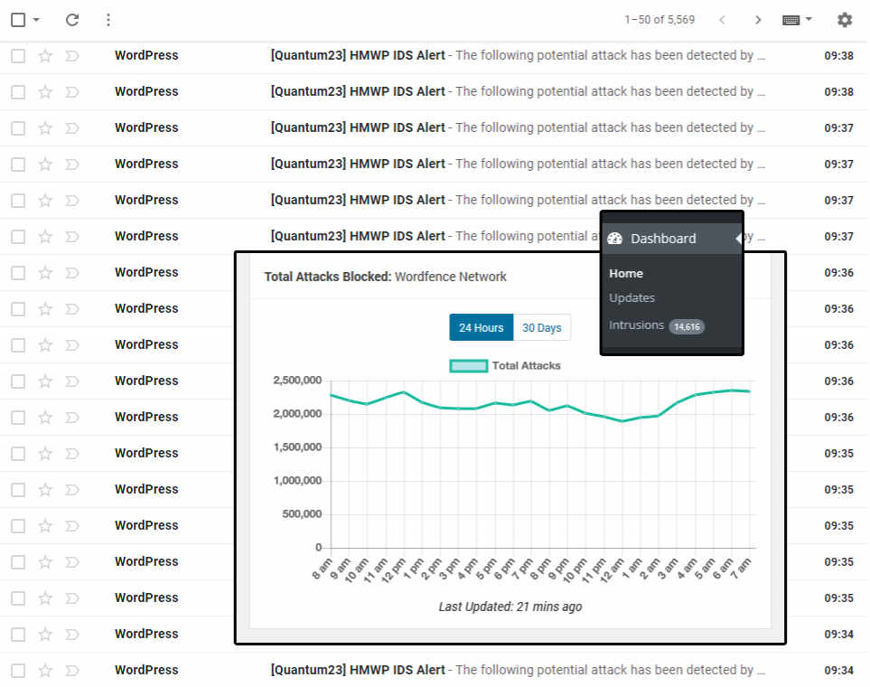Star the first 09:38 WordPress email

[45, 55]
